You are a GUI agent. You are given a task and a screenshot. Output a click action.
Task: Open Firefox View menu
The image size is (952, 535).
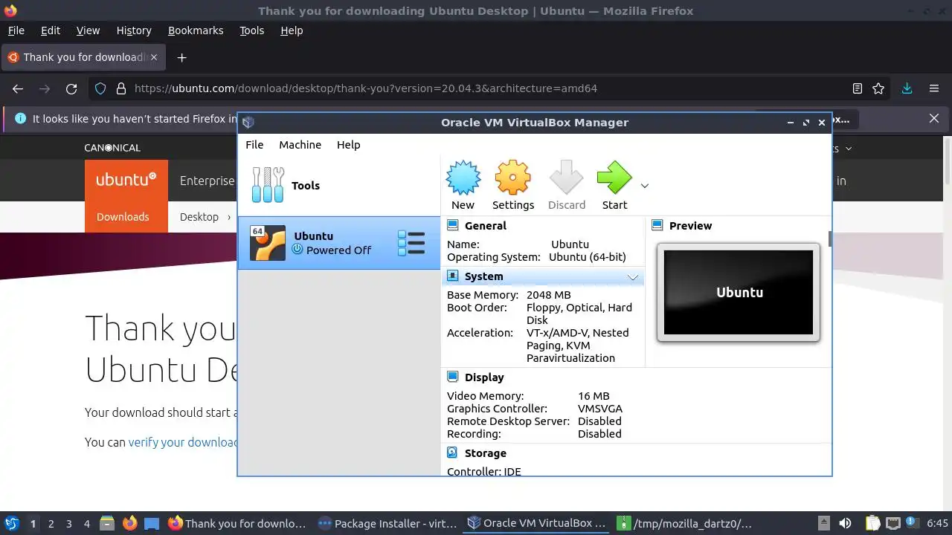(x=88, y=30)
